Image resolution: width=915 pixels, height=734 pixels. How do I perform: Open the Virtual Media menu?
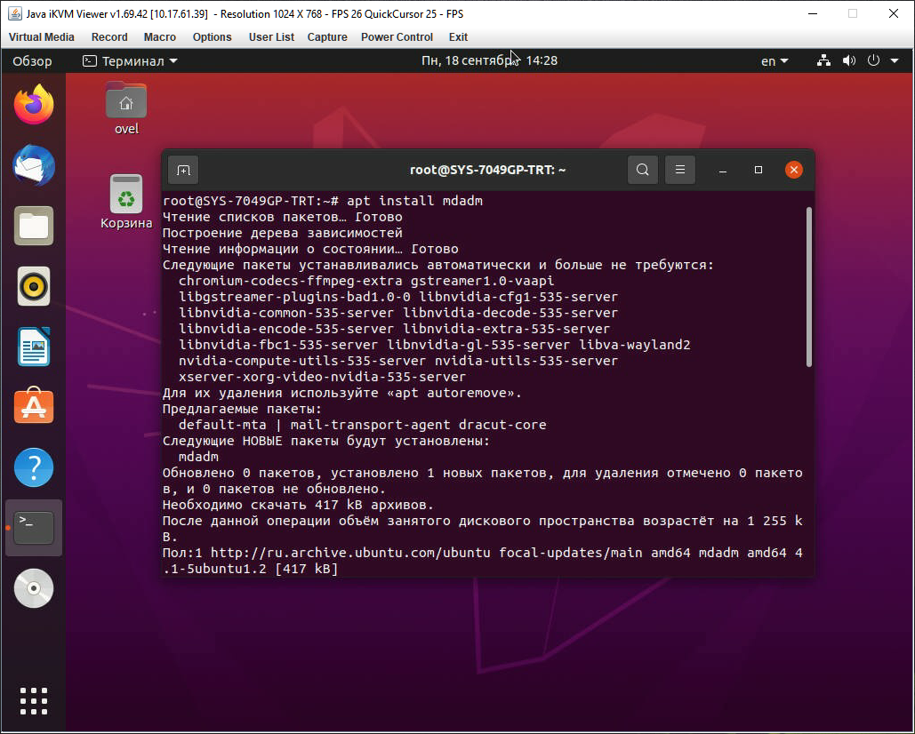pos(42,36)
